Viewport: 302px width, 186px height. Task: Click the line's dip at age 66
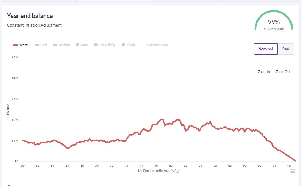(x=68, y=148)
